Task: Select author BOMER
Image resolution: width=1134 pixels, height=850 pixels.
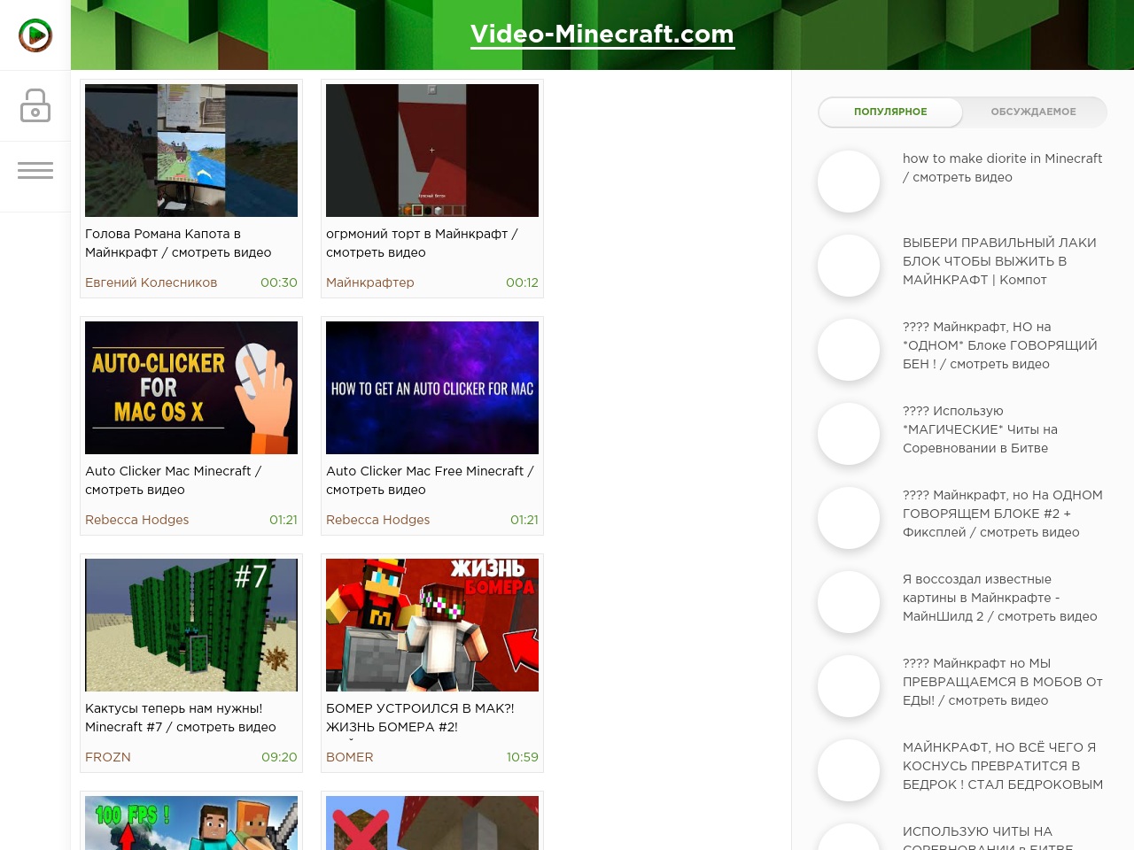Action: 350,757
